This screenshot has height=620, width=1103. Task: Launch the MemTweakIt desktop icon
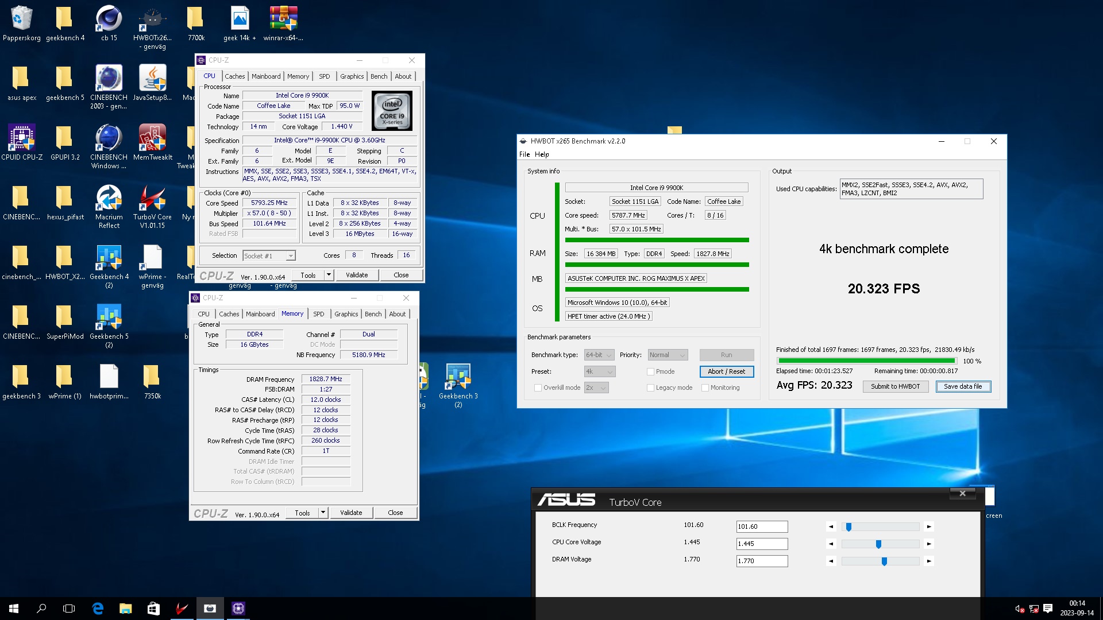[152, 142]
